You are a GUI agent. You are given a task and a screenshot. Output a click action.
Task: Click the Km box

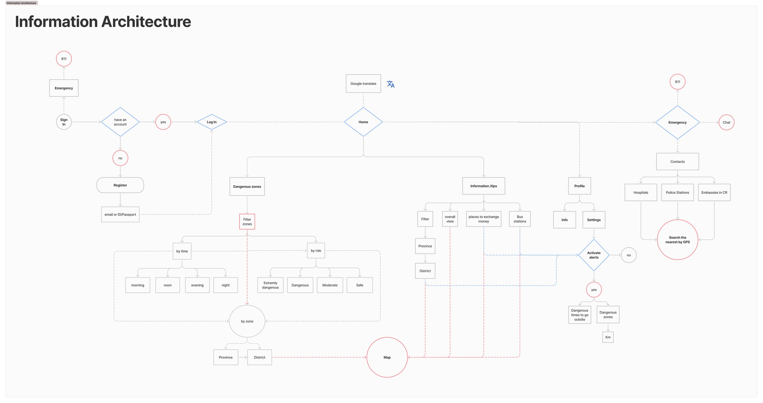coord(608,337)
